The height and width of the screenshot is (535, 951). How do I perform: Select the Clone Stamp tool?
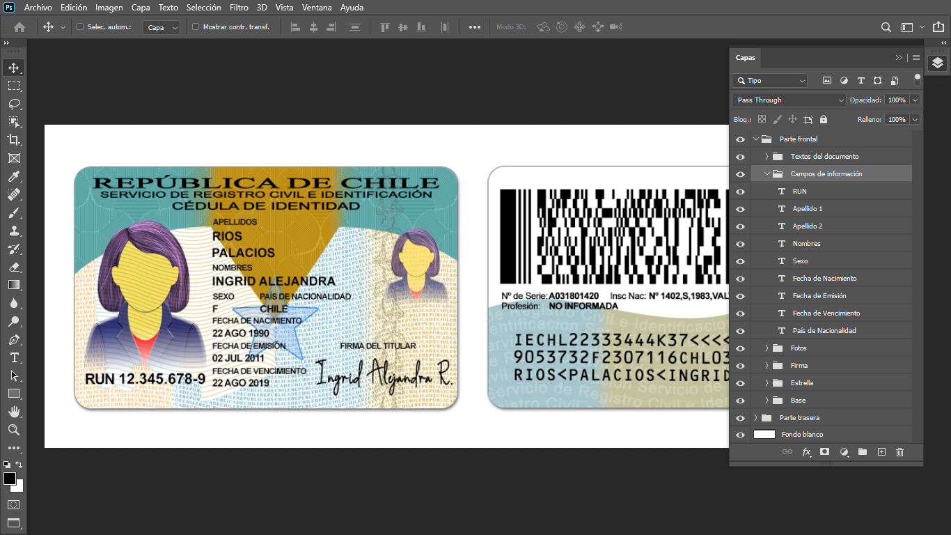(x=13, y=231)
